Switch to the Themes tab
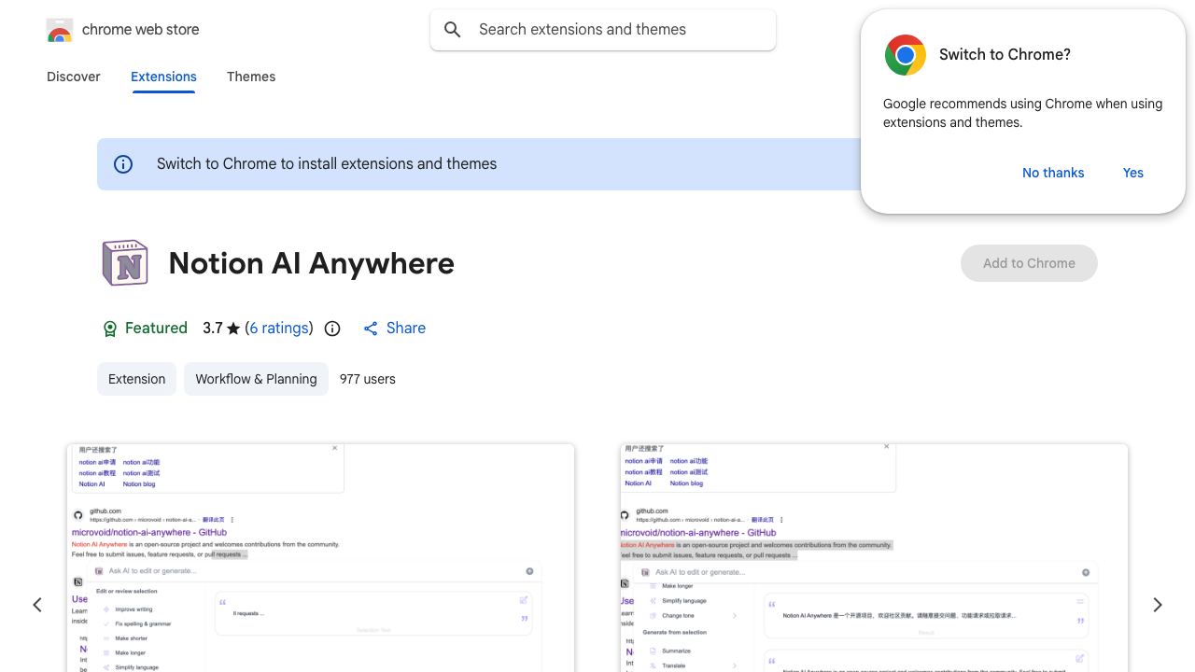 251,77
